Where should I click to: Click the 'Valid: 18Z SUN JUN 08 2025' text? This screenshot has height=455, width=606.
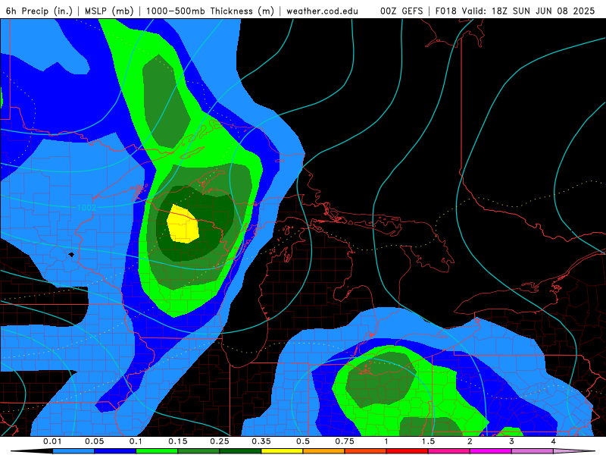[x=528, y=11]
